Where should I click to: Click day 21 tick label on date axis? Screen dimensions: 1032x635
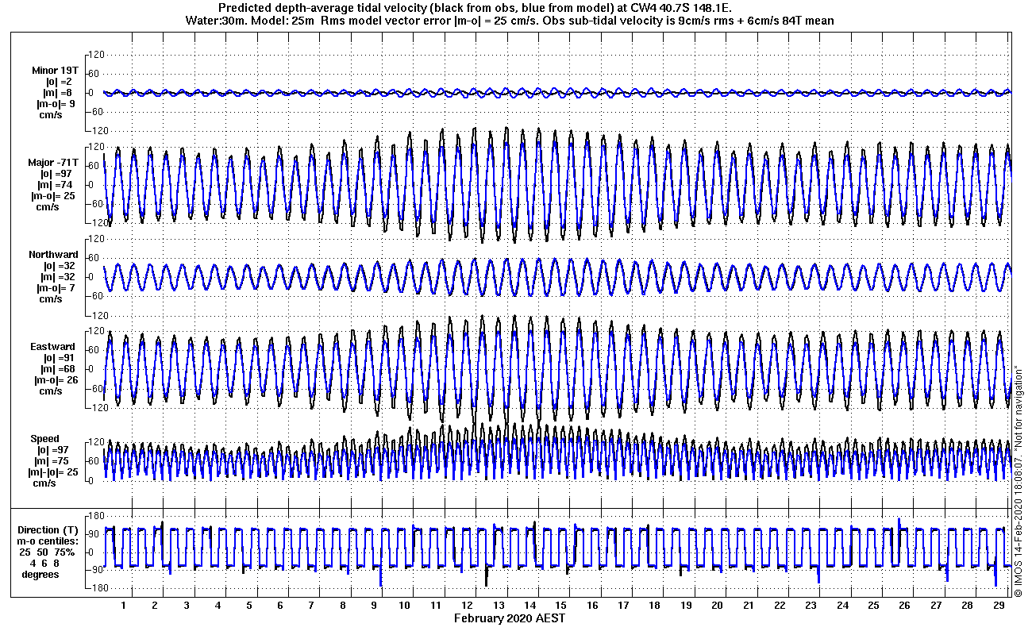pos(748,606)
